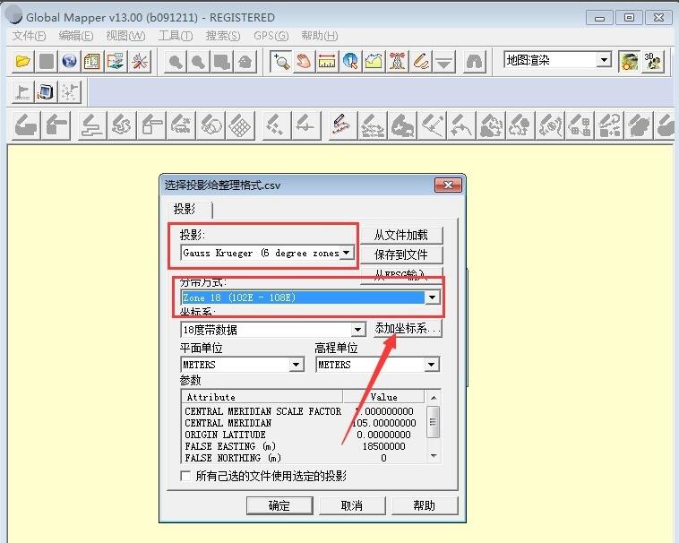Click the binoculars Search icon
The width and height of the screenshot is (679, 543).
click(x=474, y=61)
